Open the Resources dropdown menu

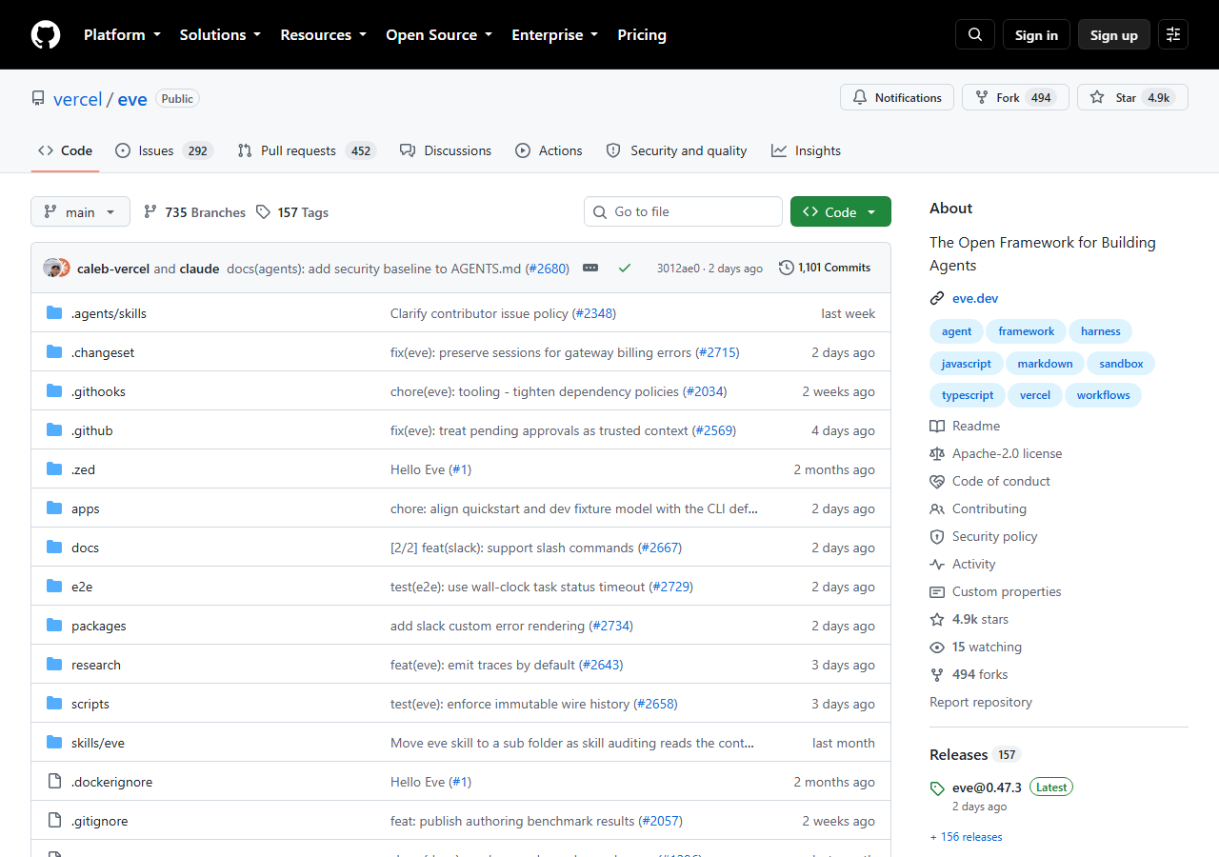[x=323, y=34]
